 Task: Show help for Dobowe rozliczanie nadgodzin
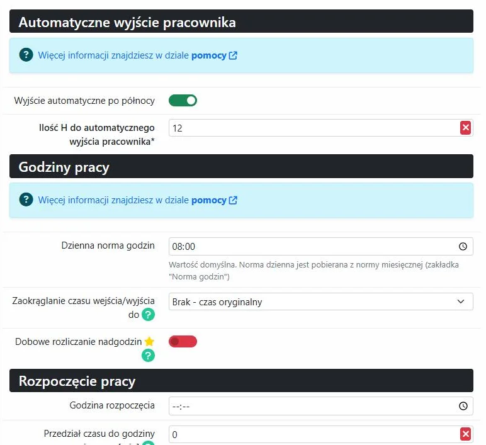(x=148, y=356)
